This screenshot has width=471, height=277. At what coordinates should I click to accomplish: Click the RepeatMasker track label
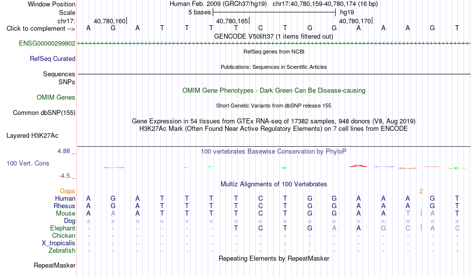(x=55, y=266)
